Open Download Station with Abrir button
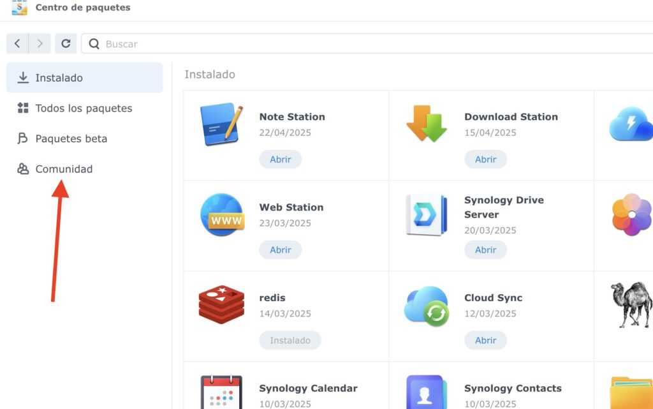653x409 pixels. tap(485, 159)
